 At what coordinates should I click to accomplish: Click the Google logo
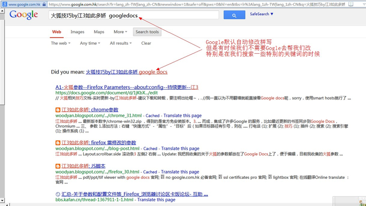pyautogui.click(x=24, y=15)
